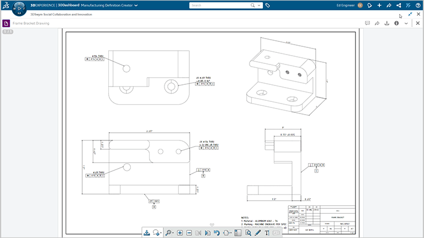Toggle the collapse widget arrows icon
The height and width of the screenshot is (238, 424).
click(x=410, y=14)
